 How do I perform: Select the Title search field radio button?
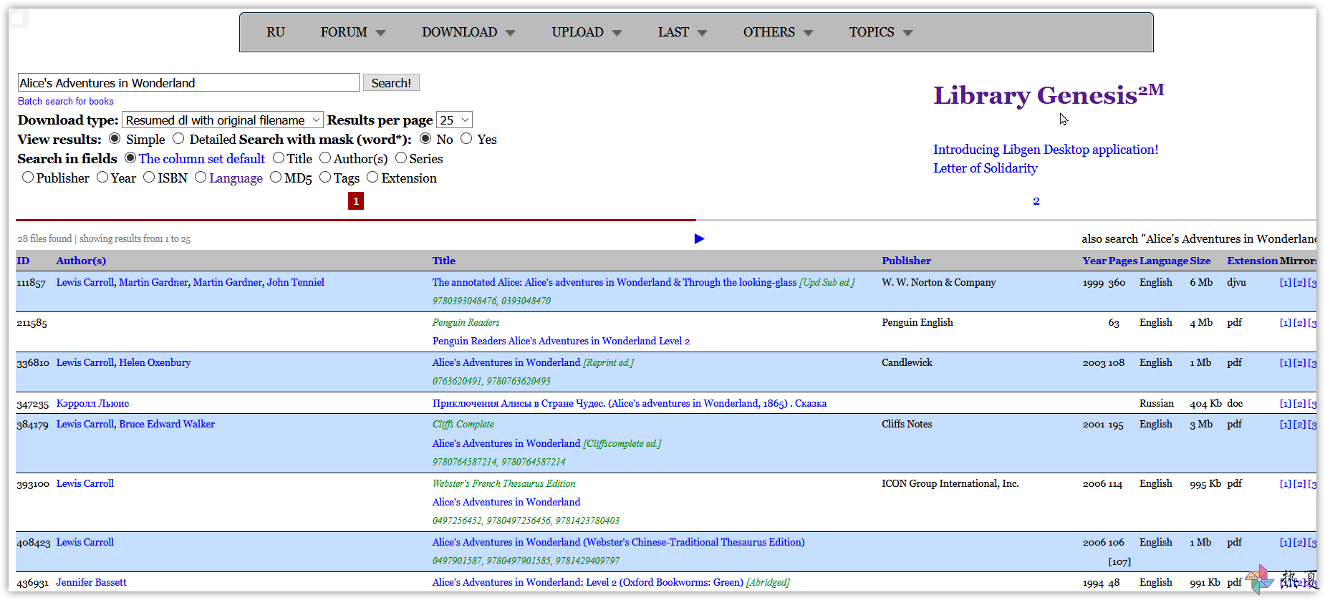(x=279, y=158)
